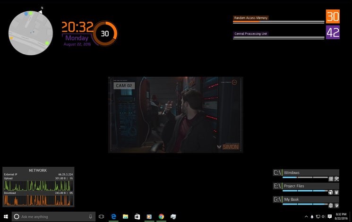Image resolution: width=352 pixels, height=222 pixels.
Task: Click the shield icon under My Book
Action: click(x=336, y=205)
